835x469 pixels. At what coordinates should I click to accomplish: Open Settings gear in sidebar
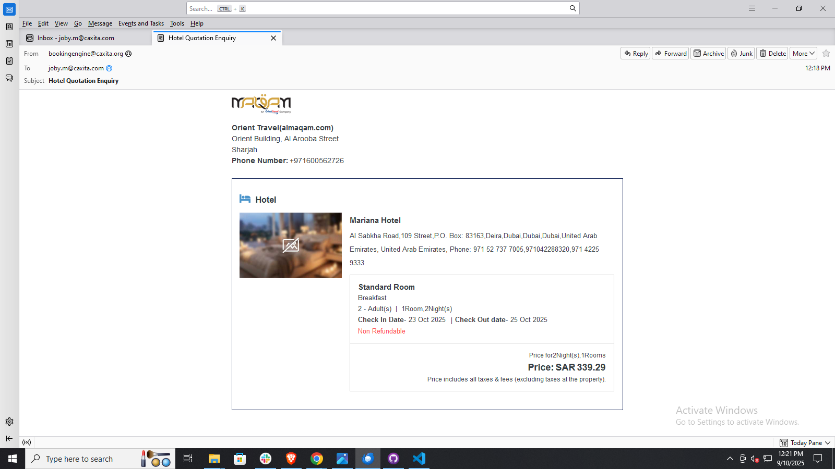pyautogui.click(x=9, y=422)
